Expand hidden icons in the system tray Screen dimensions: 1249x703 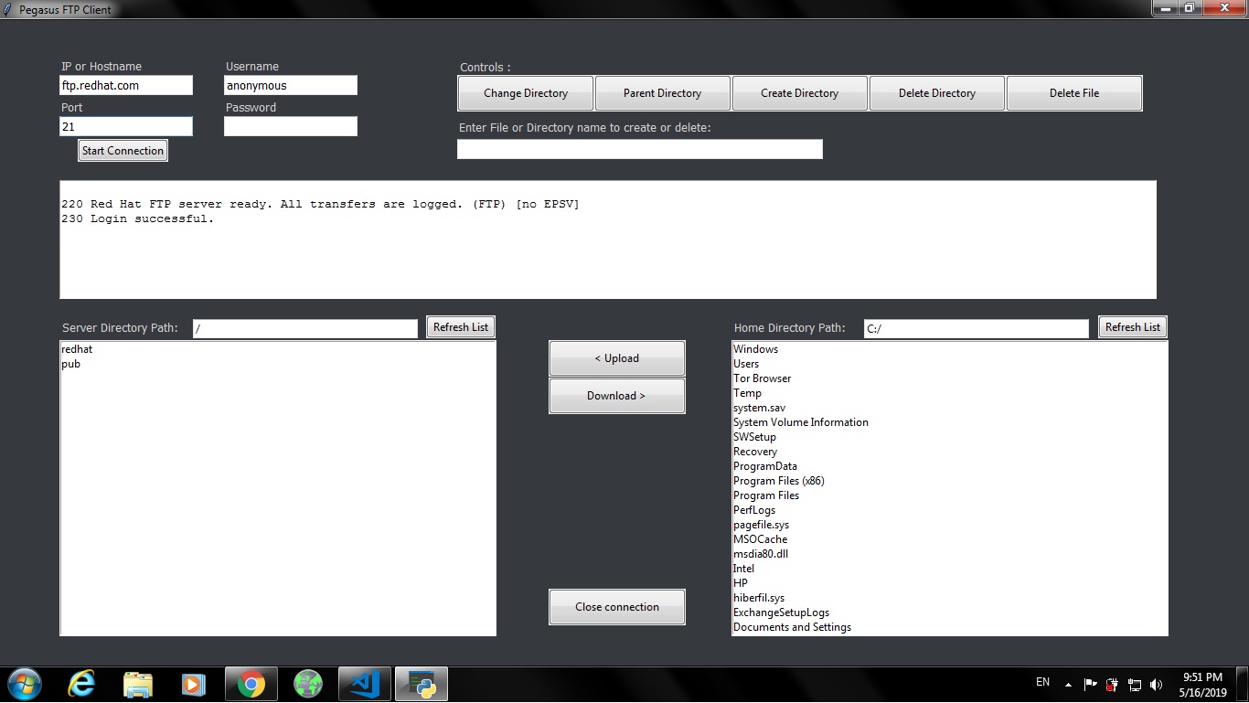coord(1067,684)
